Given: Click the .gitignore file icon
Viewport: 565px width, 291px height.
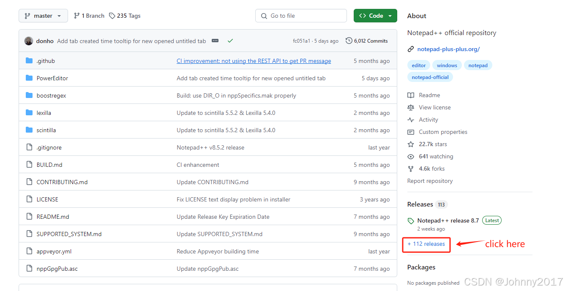Looking at the screenshot, I should click(29, 147).
